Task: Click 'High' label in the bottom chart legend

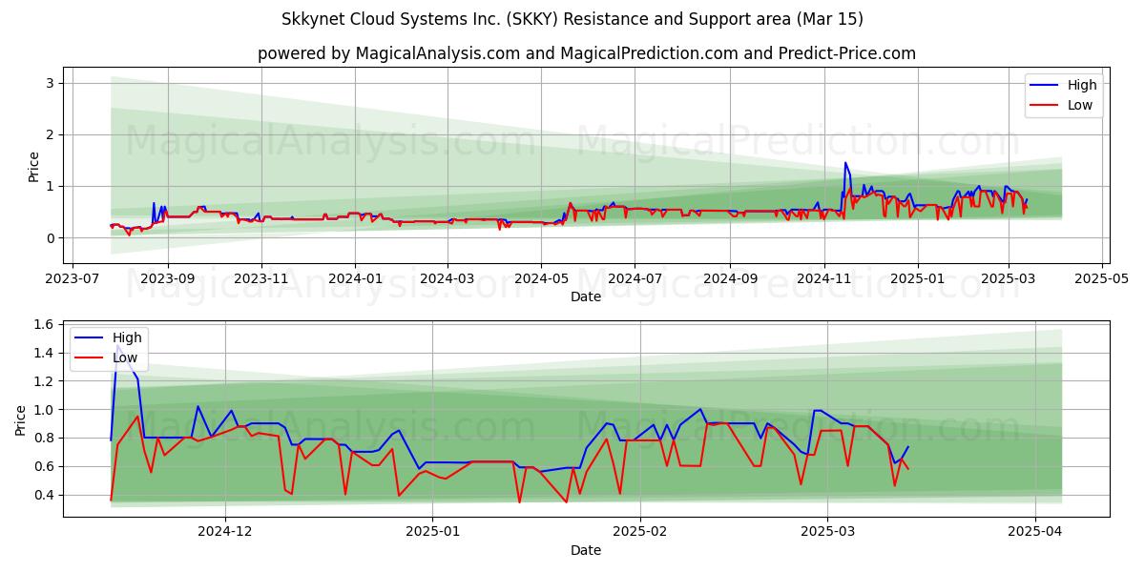Action: [x=127, y=337]
